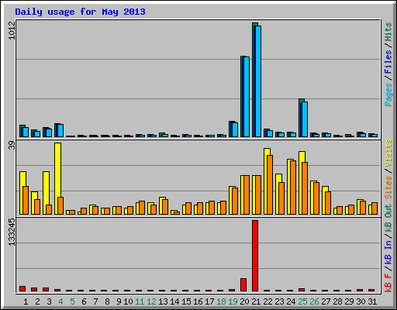The height and width of the screenshot is (310, 397).
Task: Click the 'Daily usage for May 2013' title
Action: click(x=80, y=12)
